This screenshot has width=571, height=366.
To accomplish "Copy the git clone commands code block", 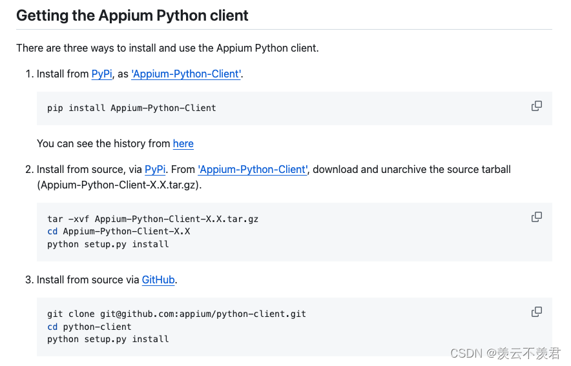I will (536, 312).
